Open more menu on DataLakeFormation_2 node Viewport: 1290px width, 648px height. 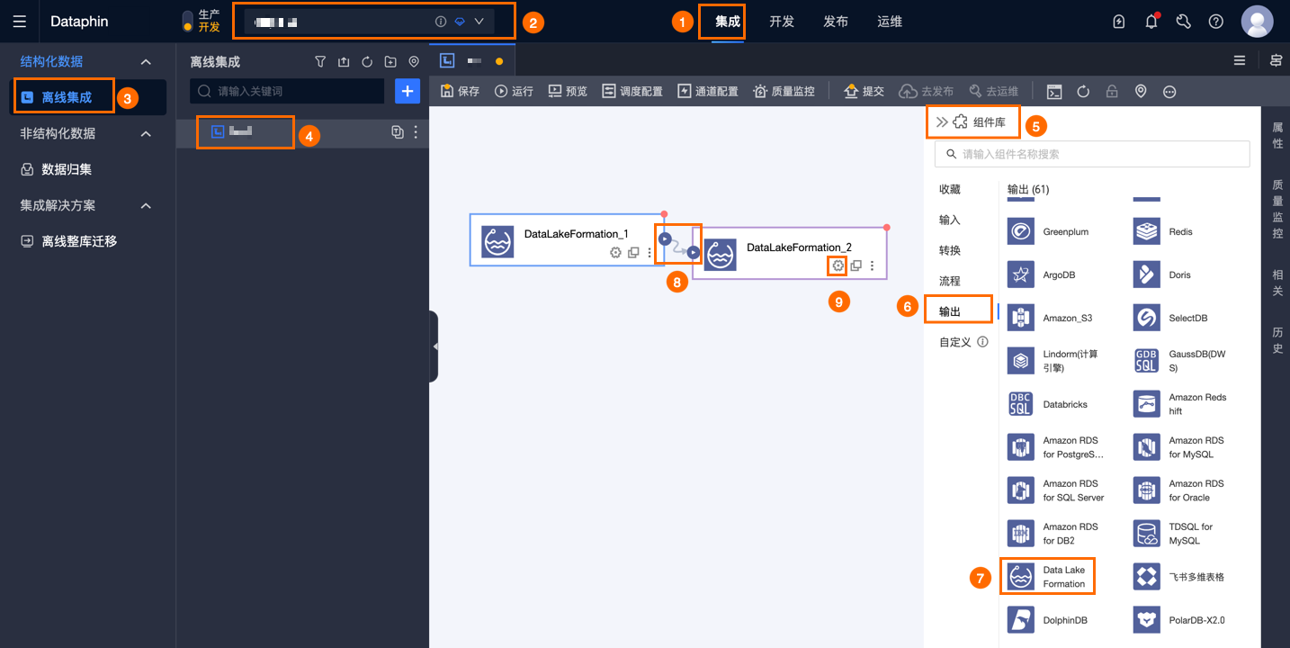[872, 265]
